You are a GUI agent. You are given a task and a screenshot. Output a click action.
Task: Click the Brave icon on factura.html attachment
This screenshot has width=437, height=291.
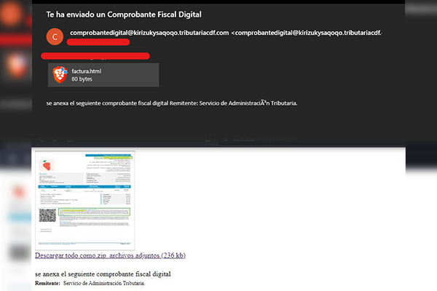click(60, 75)
